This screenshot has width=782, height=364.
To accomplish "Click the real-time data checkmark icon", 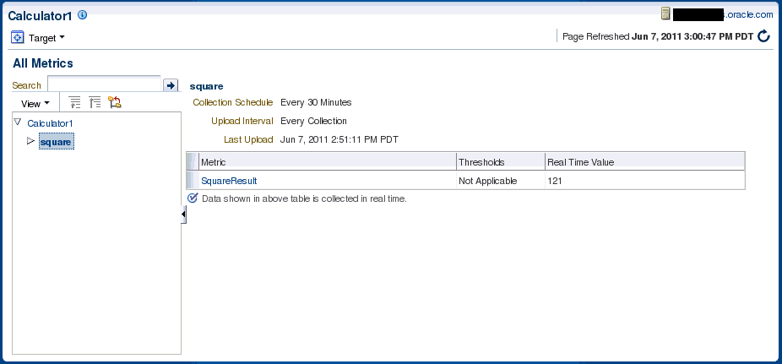I will [193, 198].
